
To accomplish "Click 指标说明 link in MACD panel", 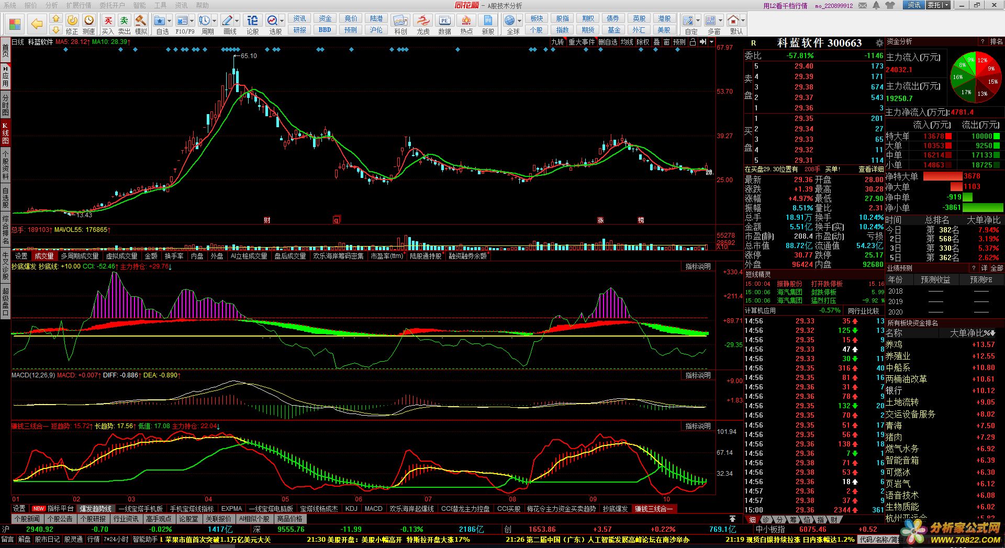I will point(698,375).
